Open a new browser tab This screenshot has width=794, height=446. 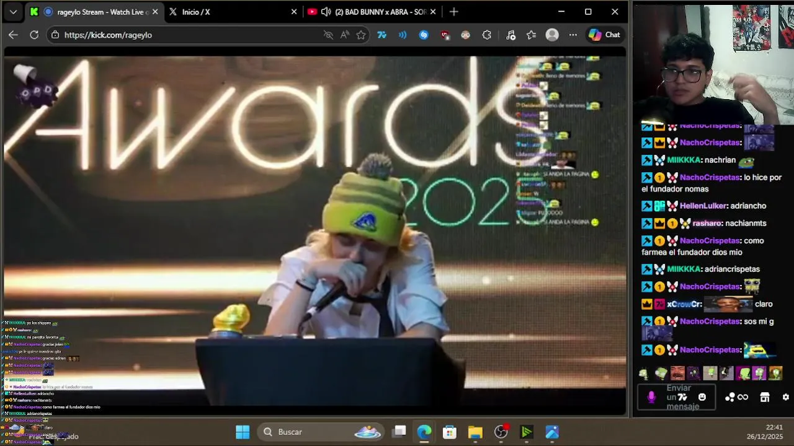point(454,12)
